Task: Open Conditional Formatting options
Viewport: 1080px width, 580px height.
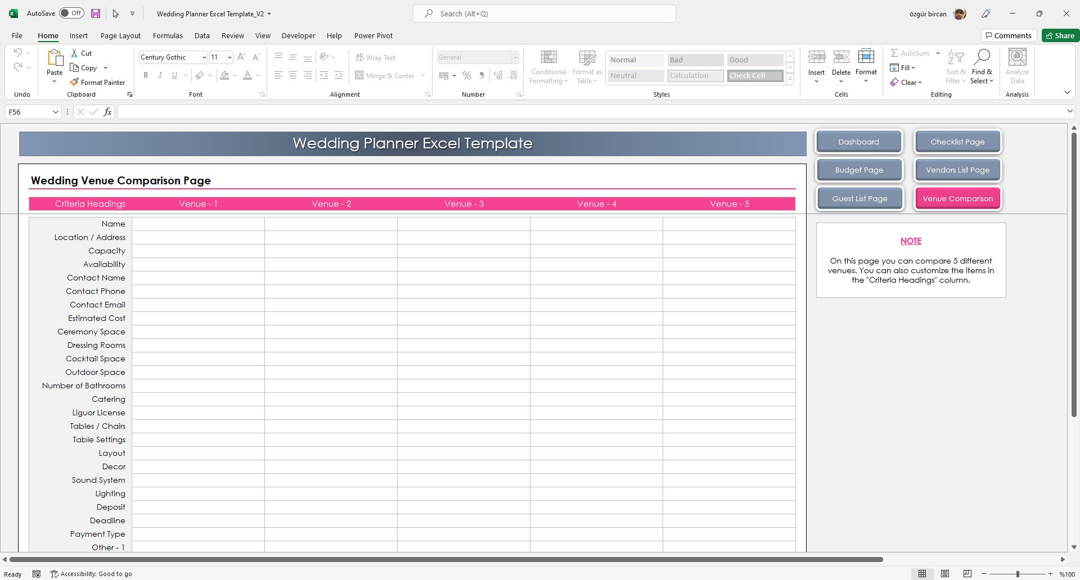Action: 548,66
